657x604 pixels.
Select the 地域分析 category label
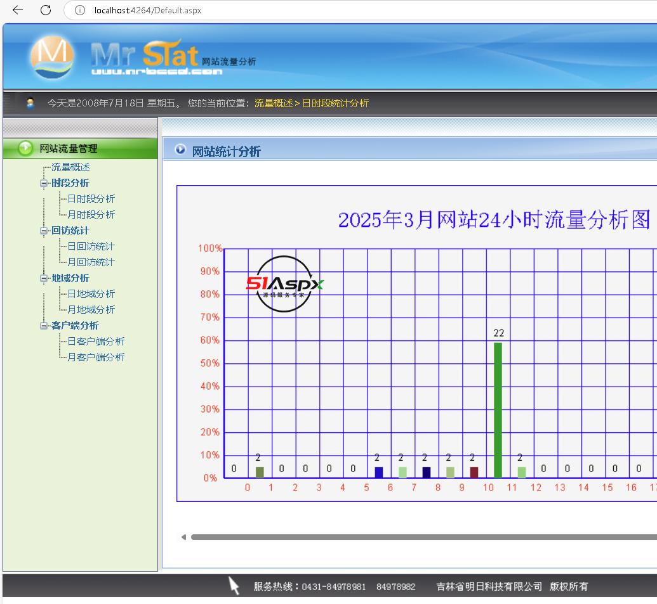(70, 278)
